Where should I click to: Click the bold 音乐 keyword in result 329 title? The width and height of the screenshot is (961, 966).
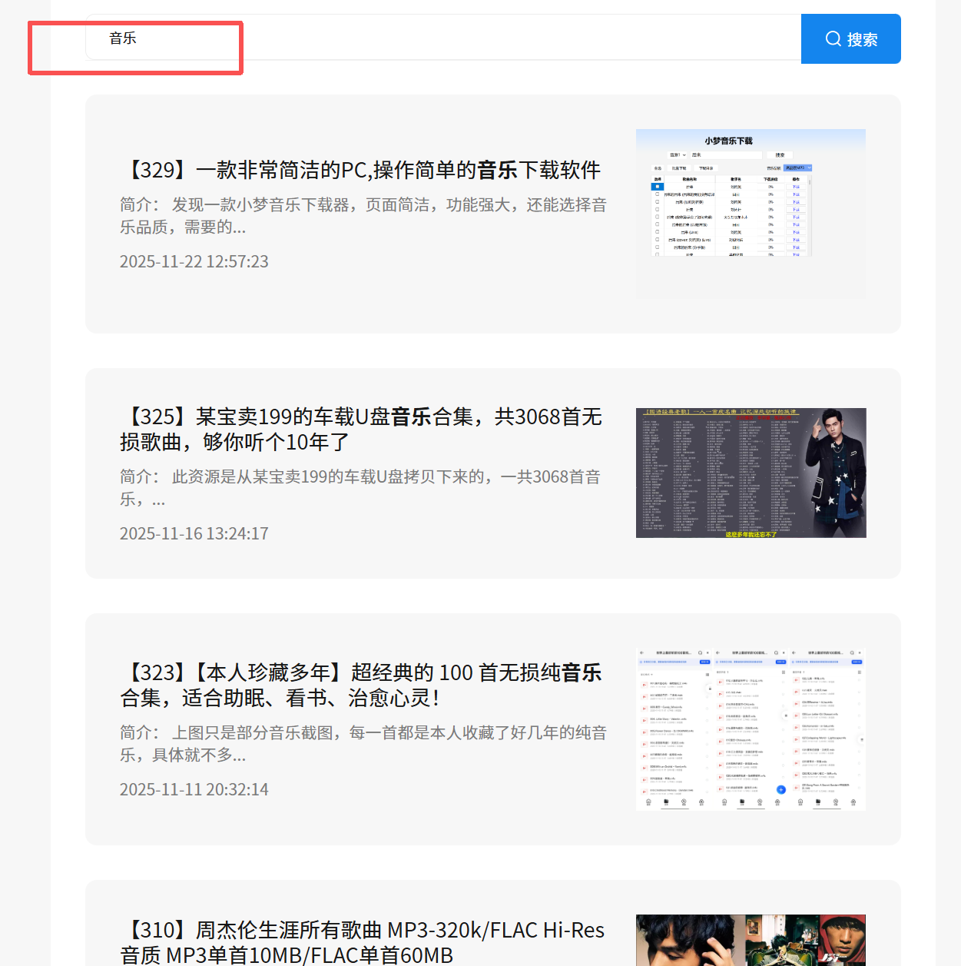pyautogui.click(x=497, y=170)
